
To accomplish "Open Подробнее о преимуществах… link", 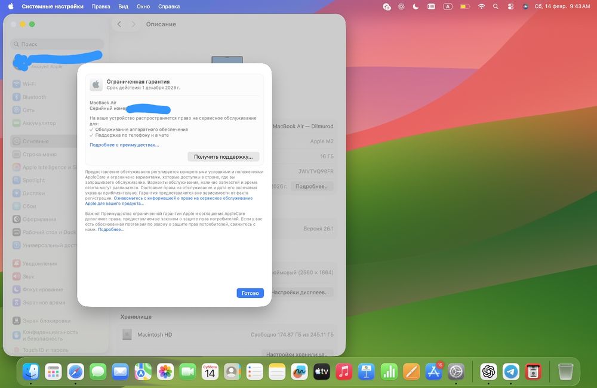I will pyautogui.click(x=125, y=144).
